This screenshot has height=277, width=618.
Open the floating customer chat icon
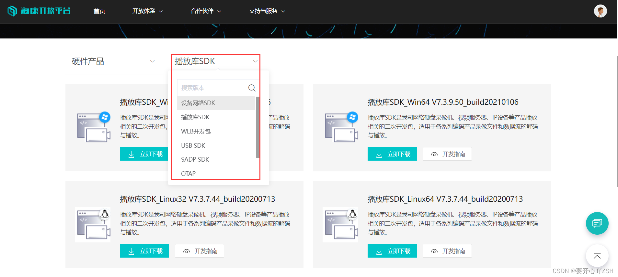point(597,223)
